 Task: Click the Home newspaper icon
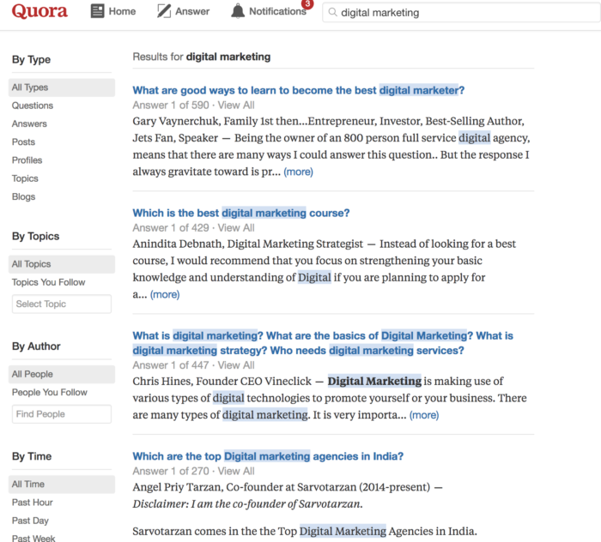coord(97,11)
